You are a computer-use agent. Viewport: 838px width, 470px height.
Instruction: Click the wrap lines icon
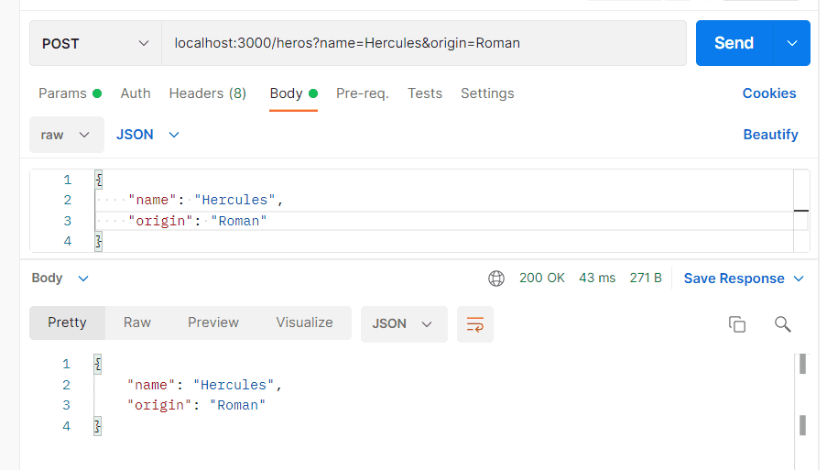point(475,324)
